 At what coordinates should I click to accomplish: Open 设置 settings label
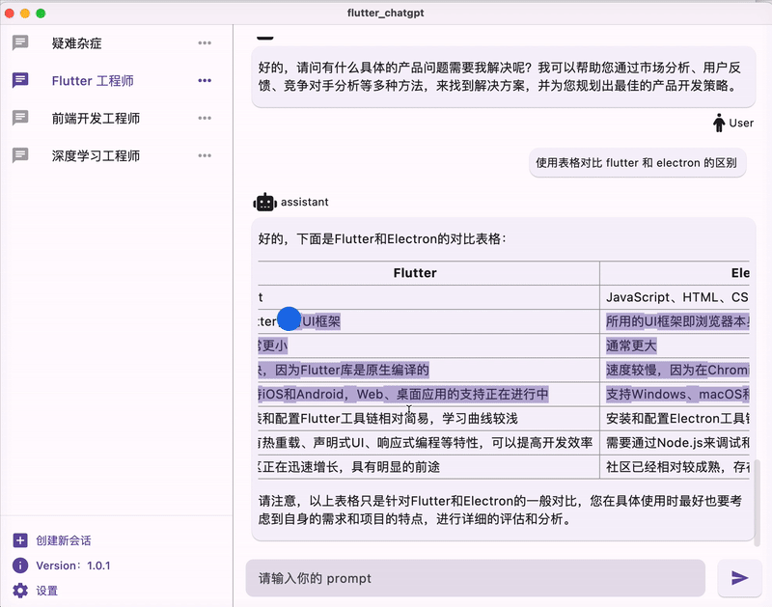(x=46, y=591)
